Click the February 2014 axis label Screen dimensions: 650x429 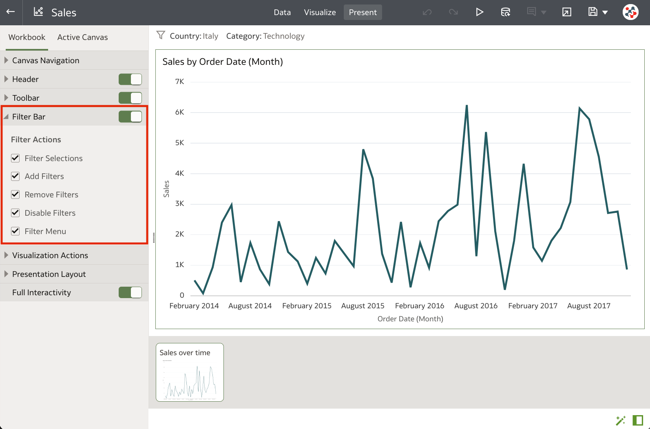point(194,306)
